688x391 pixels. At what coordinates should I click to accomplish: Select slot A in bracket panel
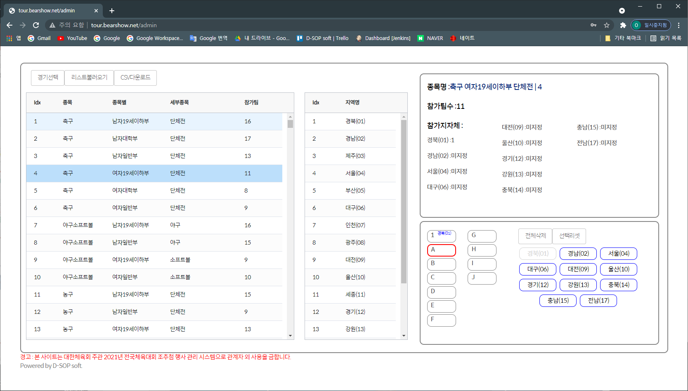[x=442, y=250]
